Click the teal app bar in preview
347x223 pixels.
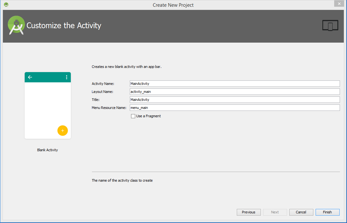tap(47, 77)
